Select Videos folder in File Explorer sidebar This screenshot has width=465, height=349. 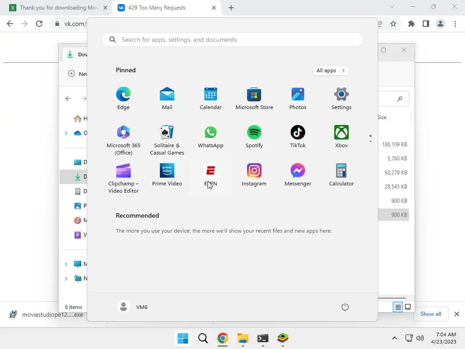coord(80,235)
